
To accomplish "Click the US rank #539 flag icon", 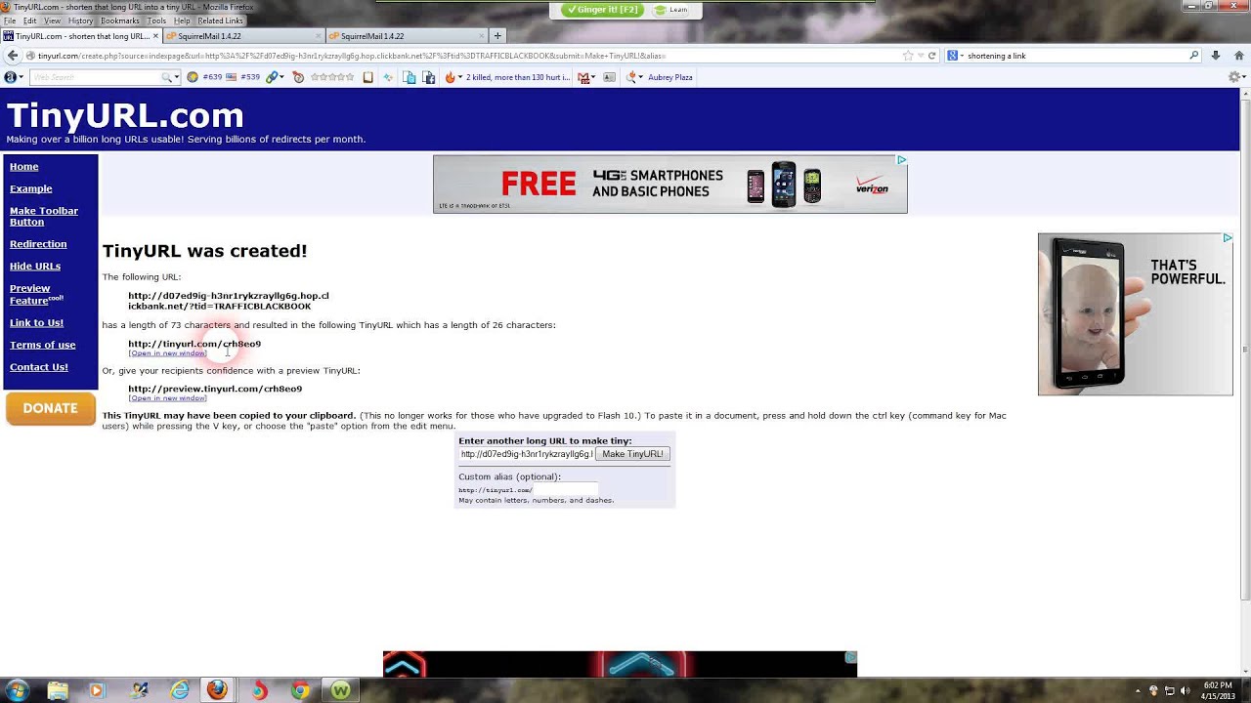I will click(x=232, y=77).
